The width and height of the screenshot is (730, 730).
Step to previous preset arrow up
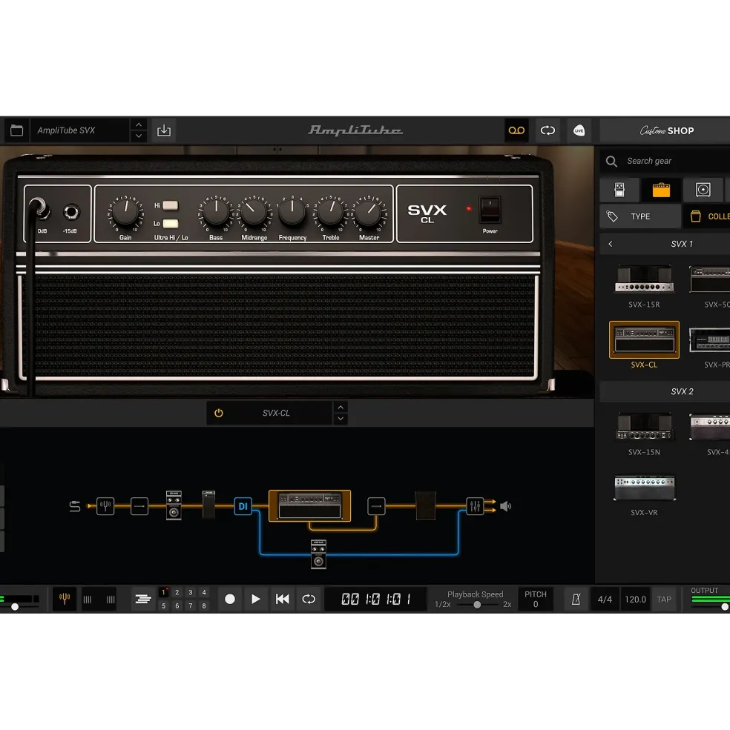click(139, 125)
